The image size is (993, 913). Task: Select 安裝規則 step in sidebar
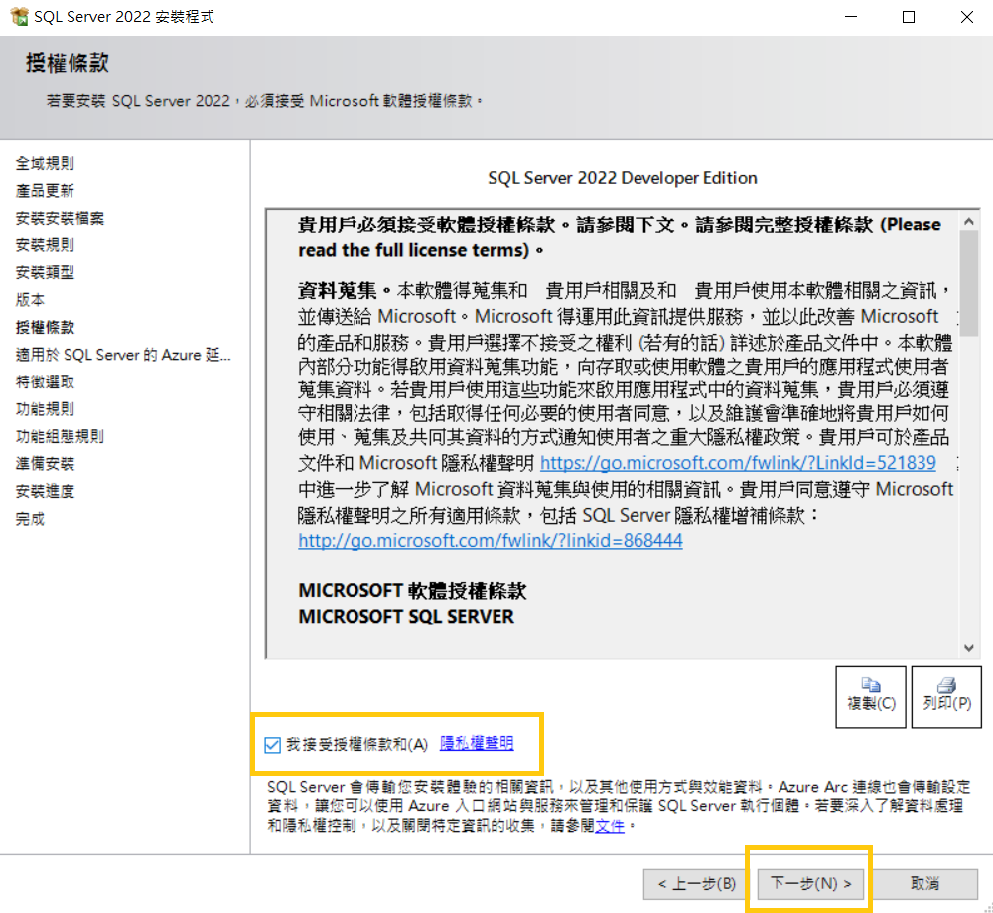tap(45, 245)
